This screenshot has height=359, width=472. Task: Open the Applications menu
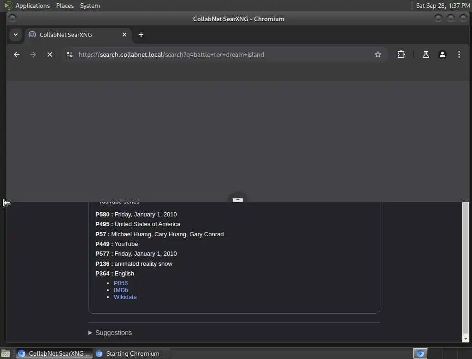pos(33,6)
